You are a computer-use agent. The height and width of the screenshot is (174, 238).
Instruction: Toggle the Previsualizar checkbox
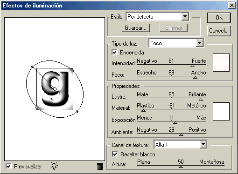tap(8, 167)
